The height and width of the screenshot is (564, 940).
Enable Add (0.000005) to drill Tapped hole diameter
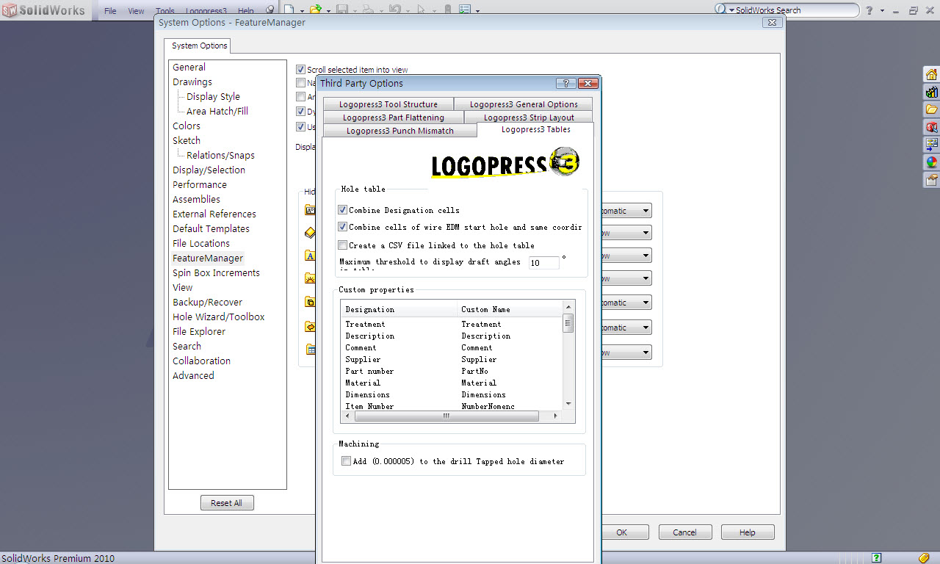click(x=347, y=461)
